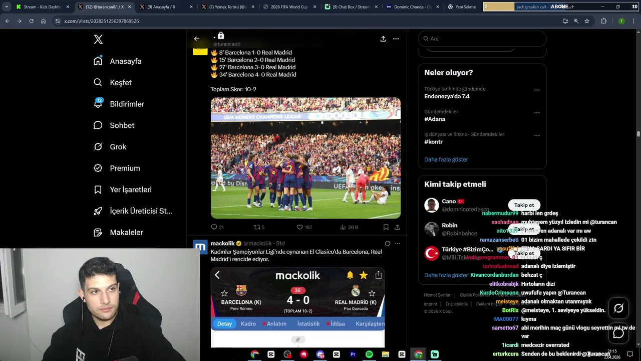Switch to Anasayfa / X browser tab
Viewport: 641px width, 361px height.
pyautogui.click(x=166, y=7)
